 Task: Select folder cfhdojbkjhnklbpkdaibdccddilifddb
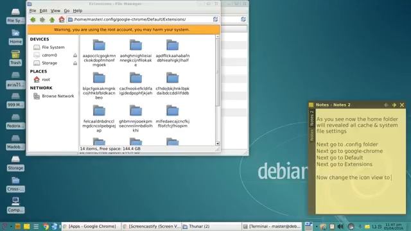click(x=173, y=83)
